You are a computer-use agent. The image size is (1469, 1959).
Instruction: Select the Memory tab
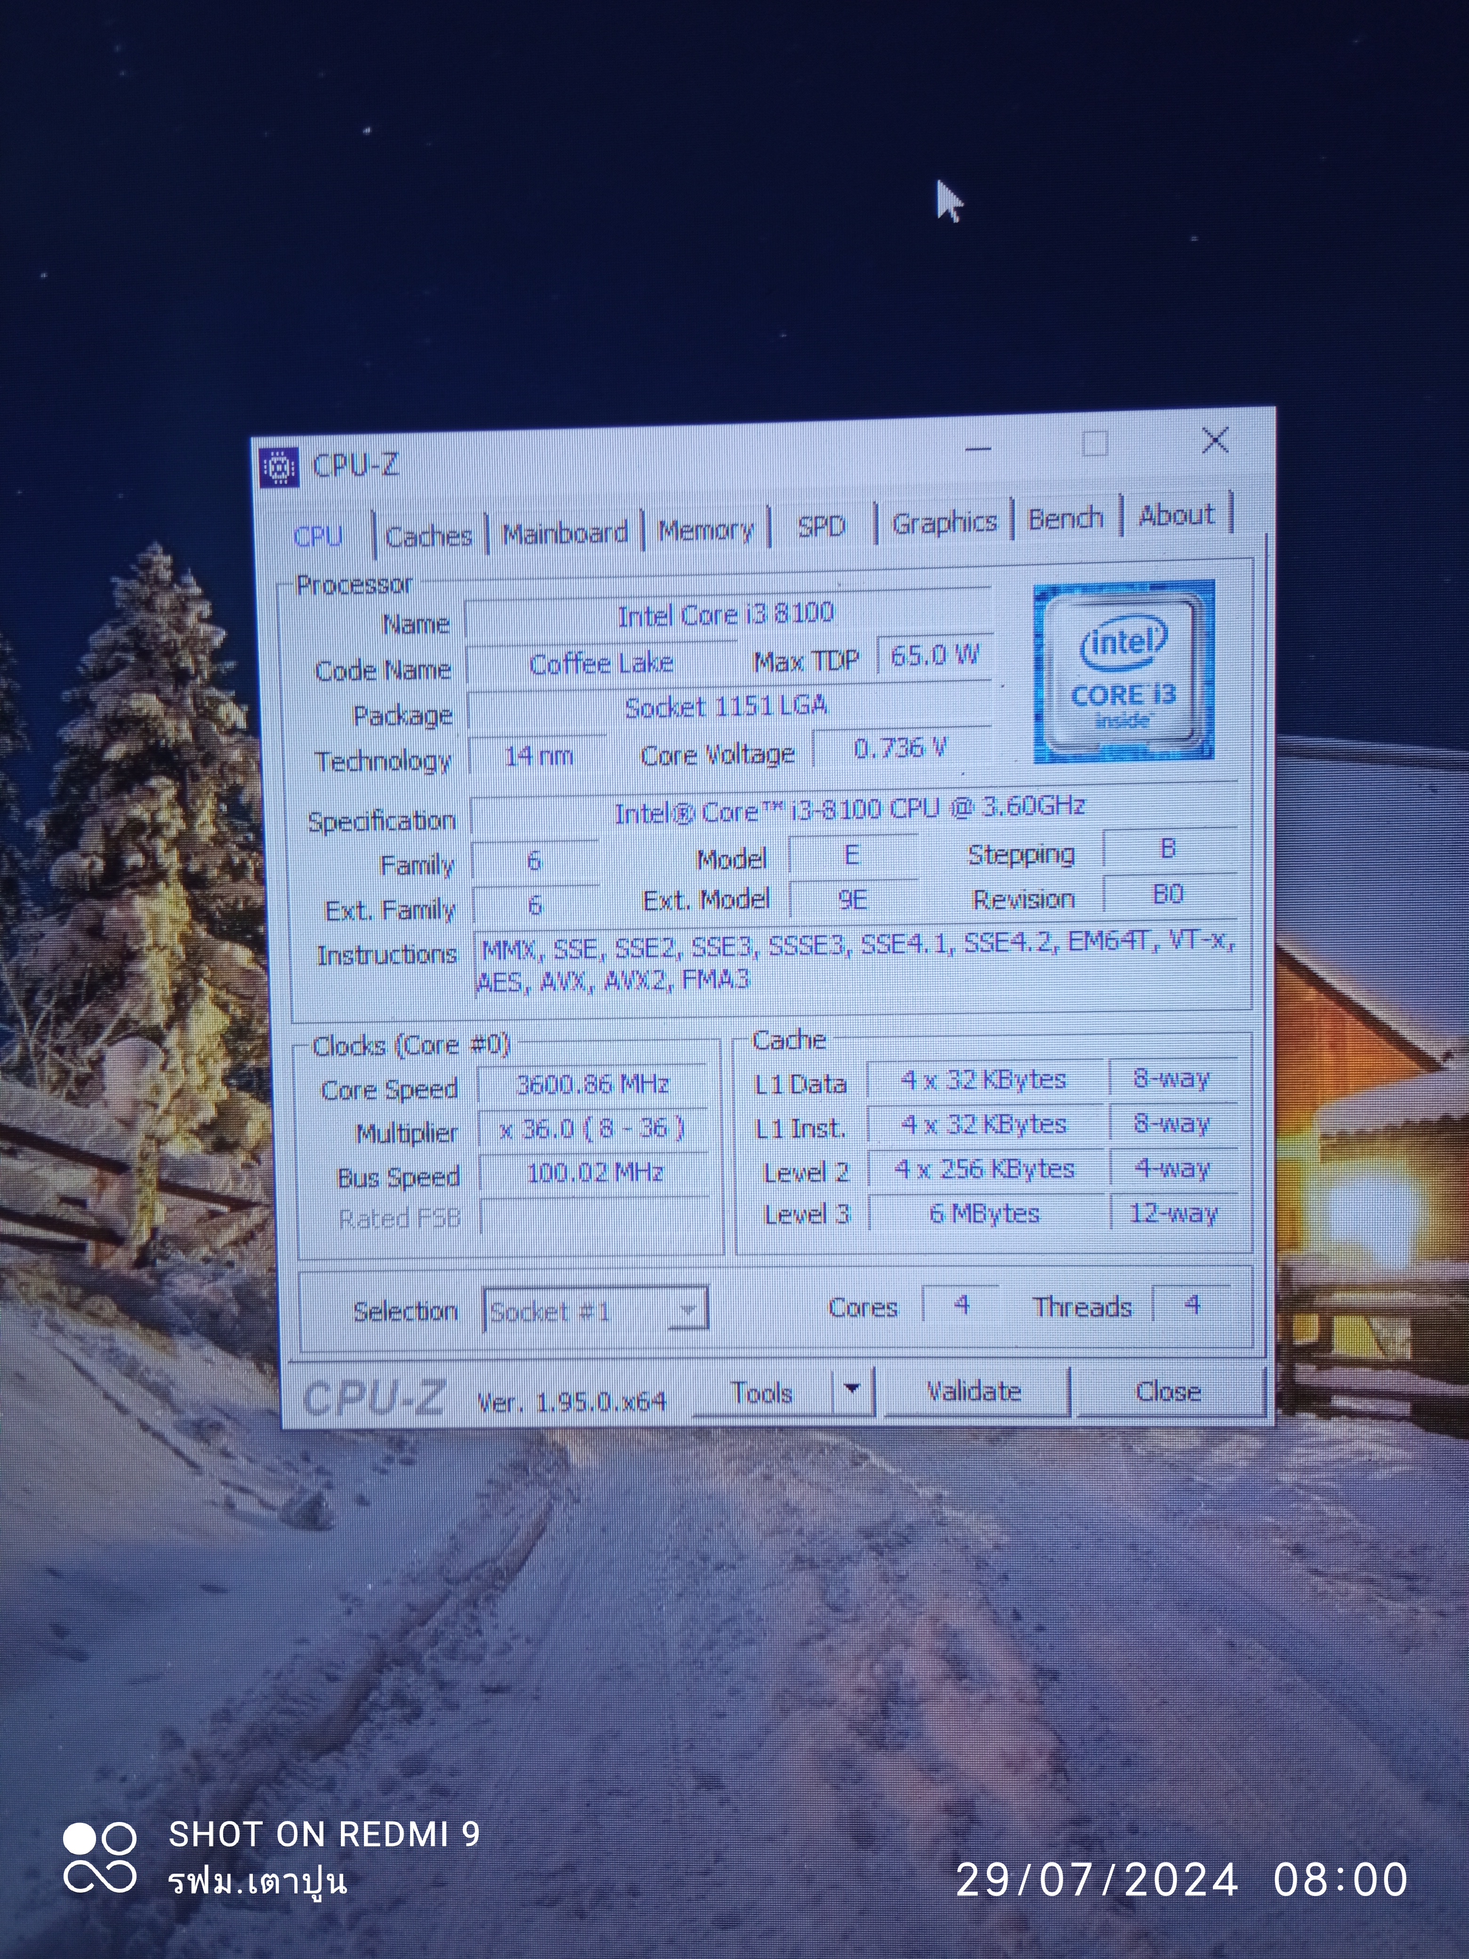706,530
